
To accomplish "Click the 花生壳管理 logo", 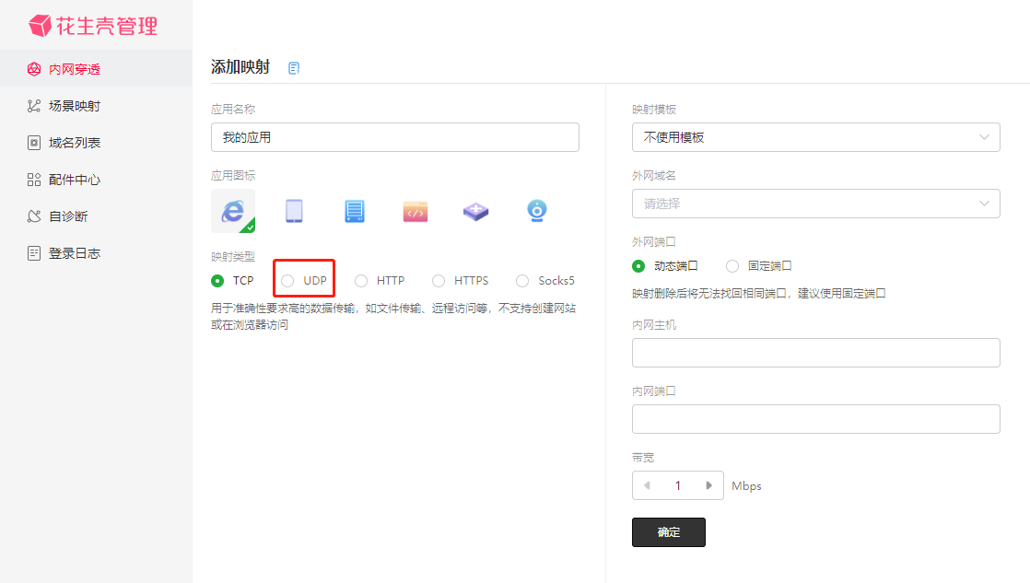I will [x=93, y=26].
